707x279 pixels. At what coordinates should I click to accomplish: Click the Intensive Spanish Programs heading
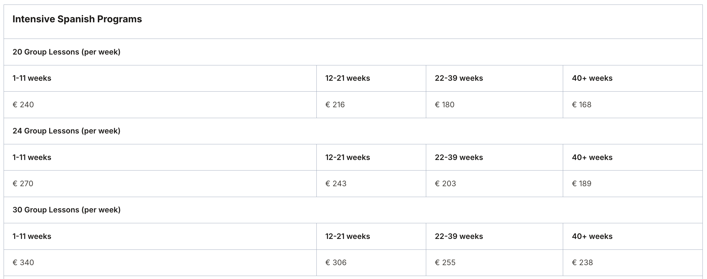coord(77,19)
